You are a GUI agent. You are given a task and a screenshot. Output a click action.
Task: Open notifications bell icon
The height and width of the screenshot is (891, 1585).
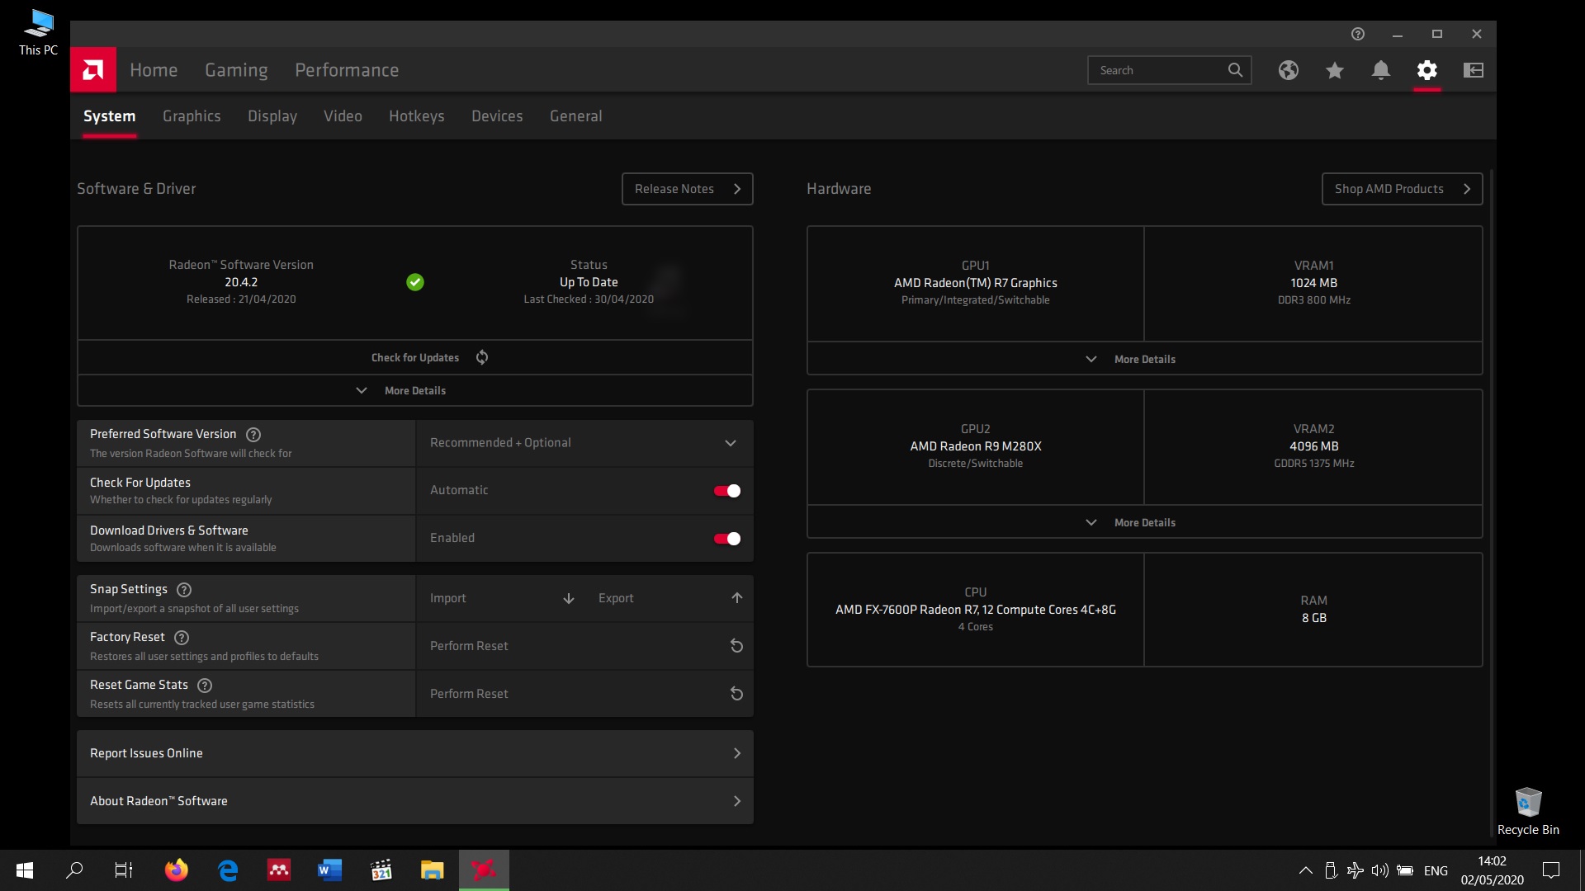tap(1381, 70)
